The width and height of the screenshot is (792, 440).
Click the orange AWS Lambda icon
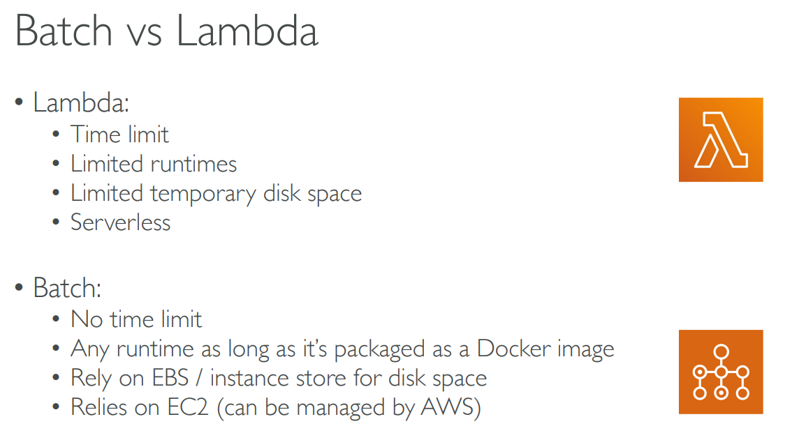pos(720,139)
